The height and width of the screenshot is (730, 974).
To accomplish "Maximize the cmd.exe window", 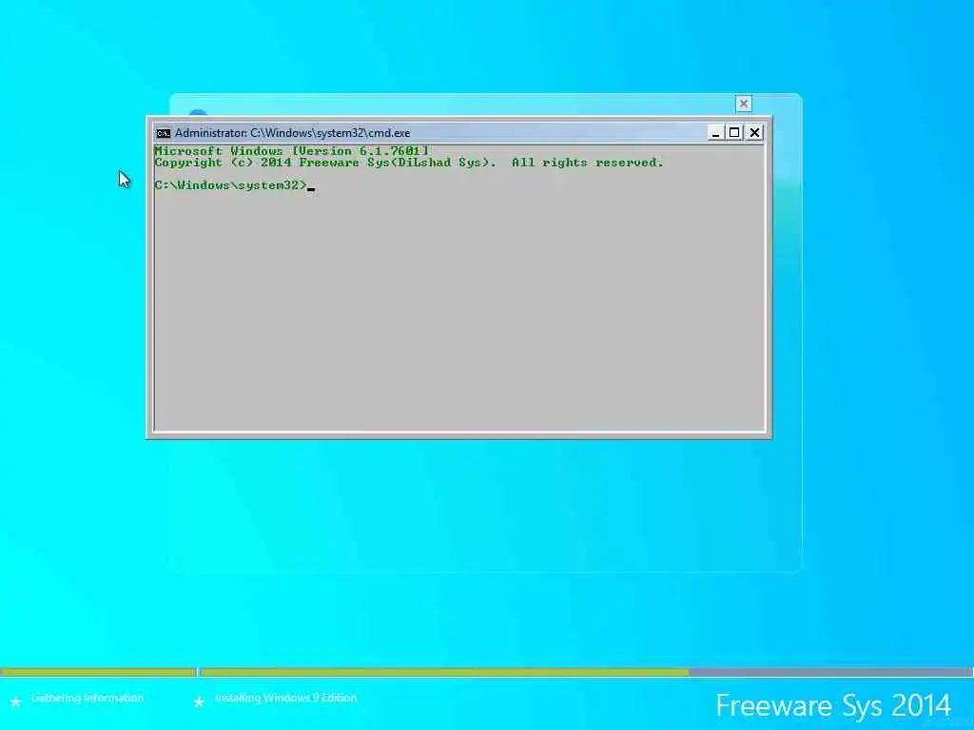I will pos(734,133).
